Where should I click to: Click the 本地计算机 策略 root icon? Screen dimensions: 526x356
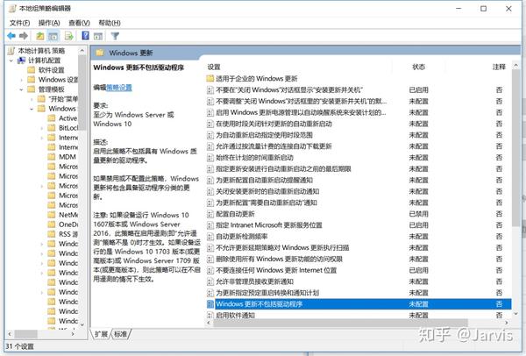click(x=11, y=51)
